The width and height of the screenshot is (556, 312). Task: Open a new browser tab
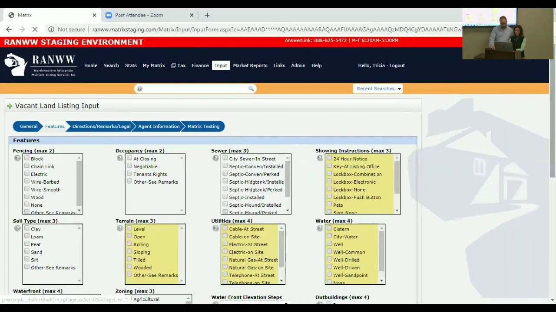coord(207,15)
